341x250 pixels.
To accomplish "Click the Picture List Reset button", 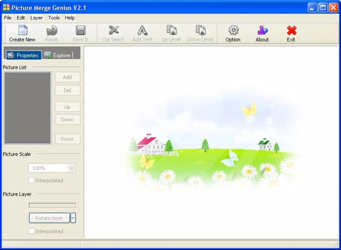I will click(68, 139).
